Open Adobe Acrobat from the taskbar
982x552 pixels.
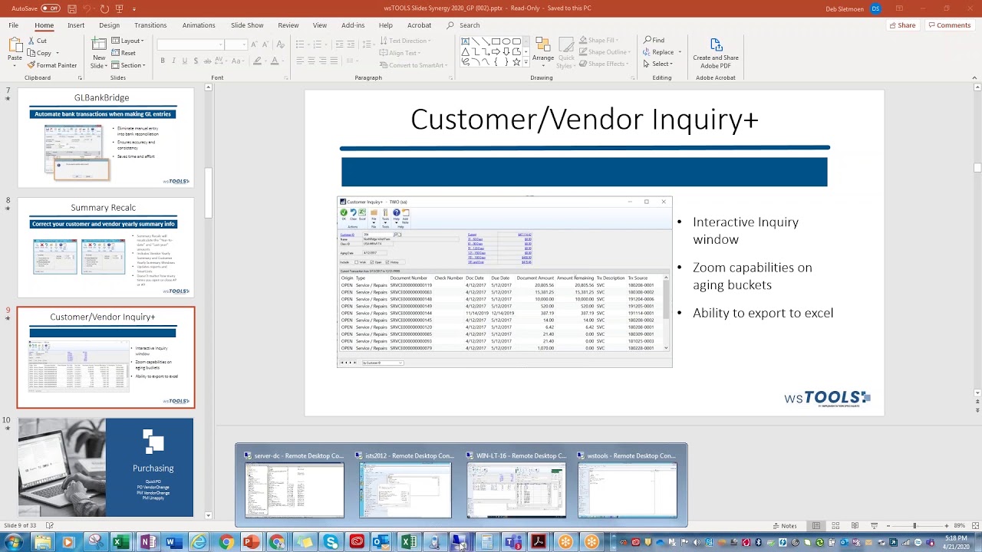tap(539, 543)
